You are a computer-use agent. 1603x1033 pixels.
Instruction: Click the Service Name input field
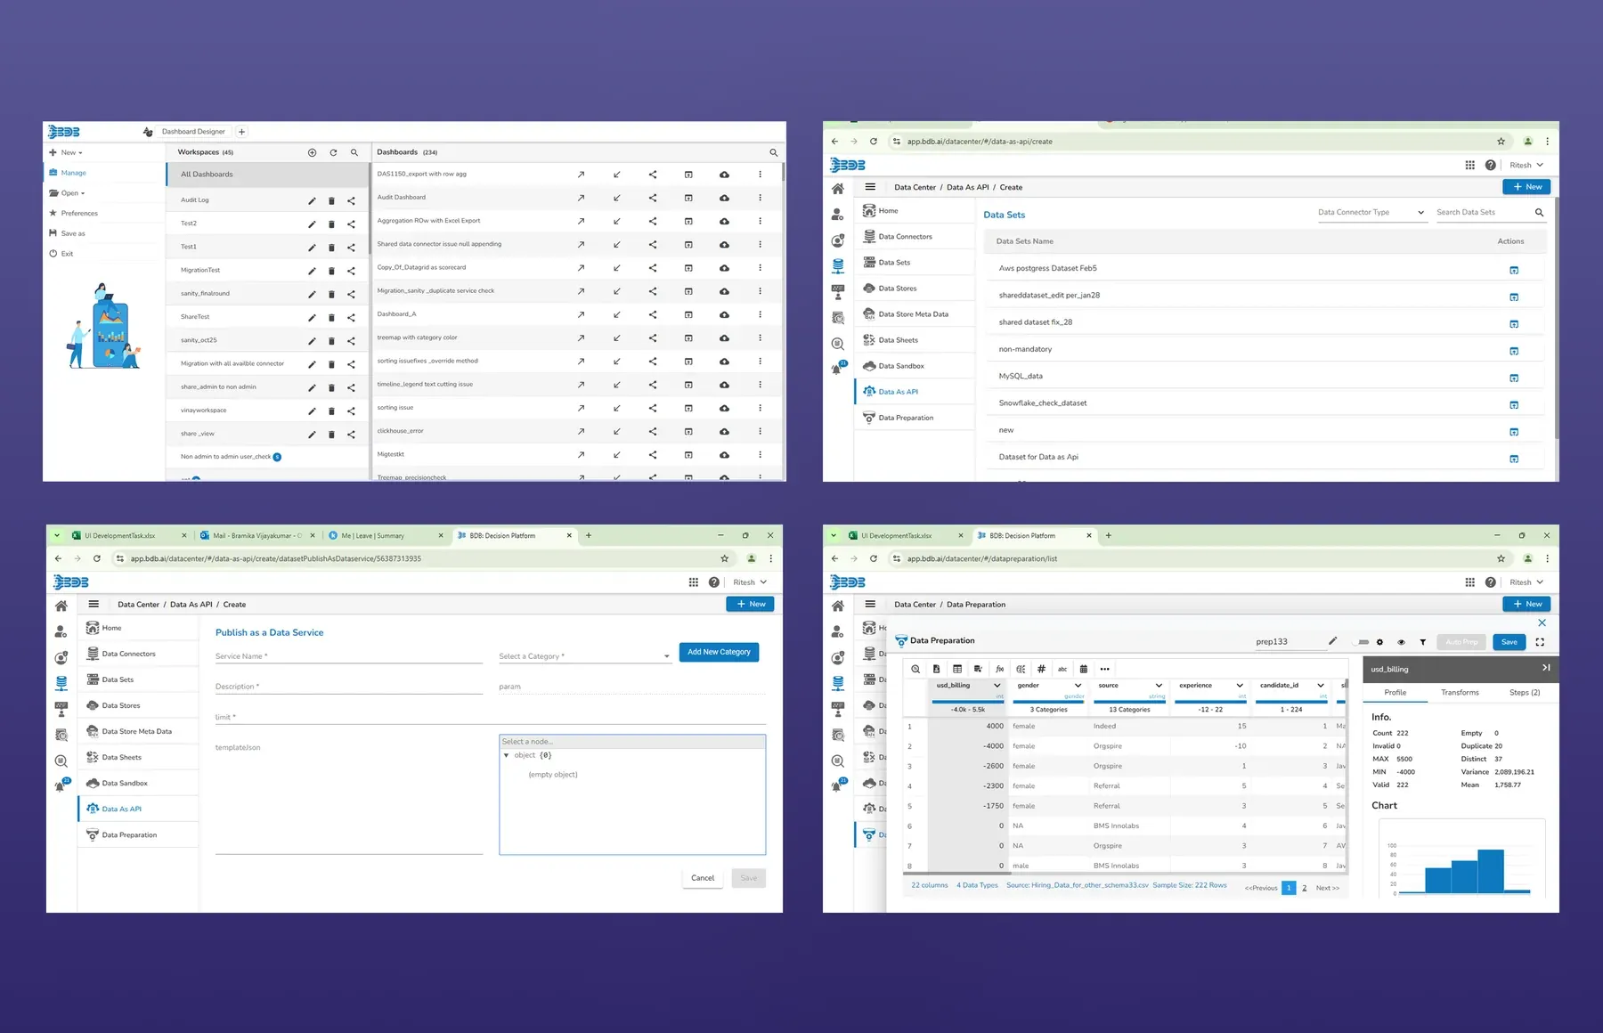(349, 656)
